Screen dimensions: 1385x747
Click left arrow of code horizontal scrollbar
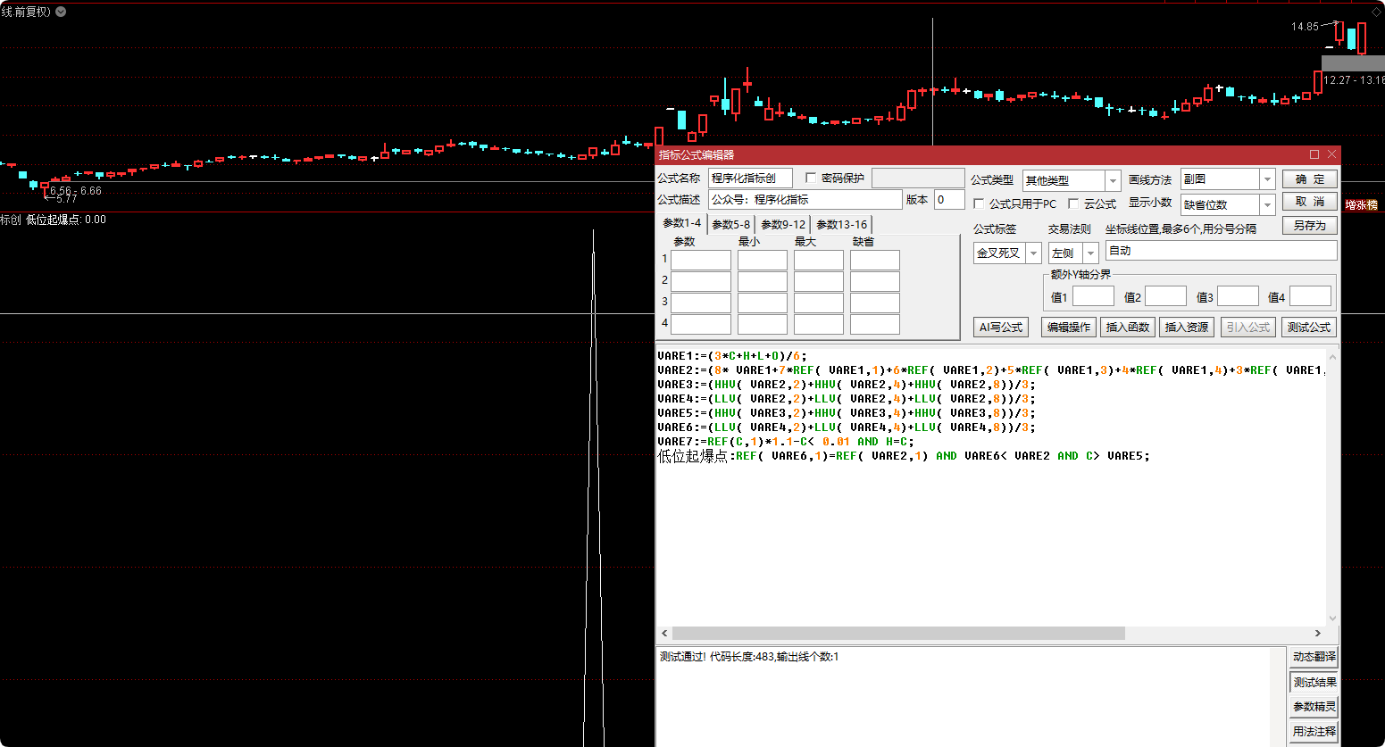(x=664, y=633)
